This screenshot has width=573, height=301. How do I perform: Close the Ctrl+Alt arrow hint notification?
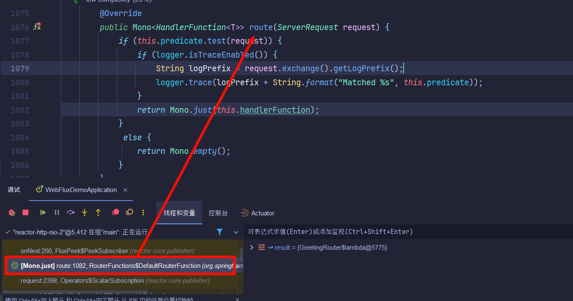(x=237, y=299)
